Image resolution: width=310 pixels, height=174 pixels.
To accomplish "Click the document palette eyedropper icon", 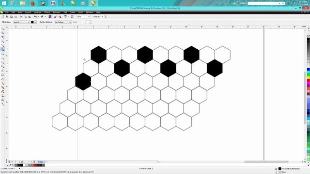I will tap(11, 165).
